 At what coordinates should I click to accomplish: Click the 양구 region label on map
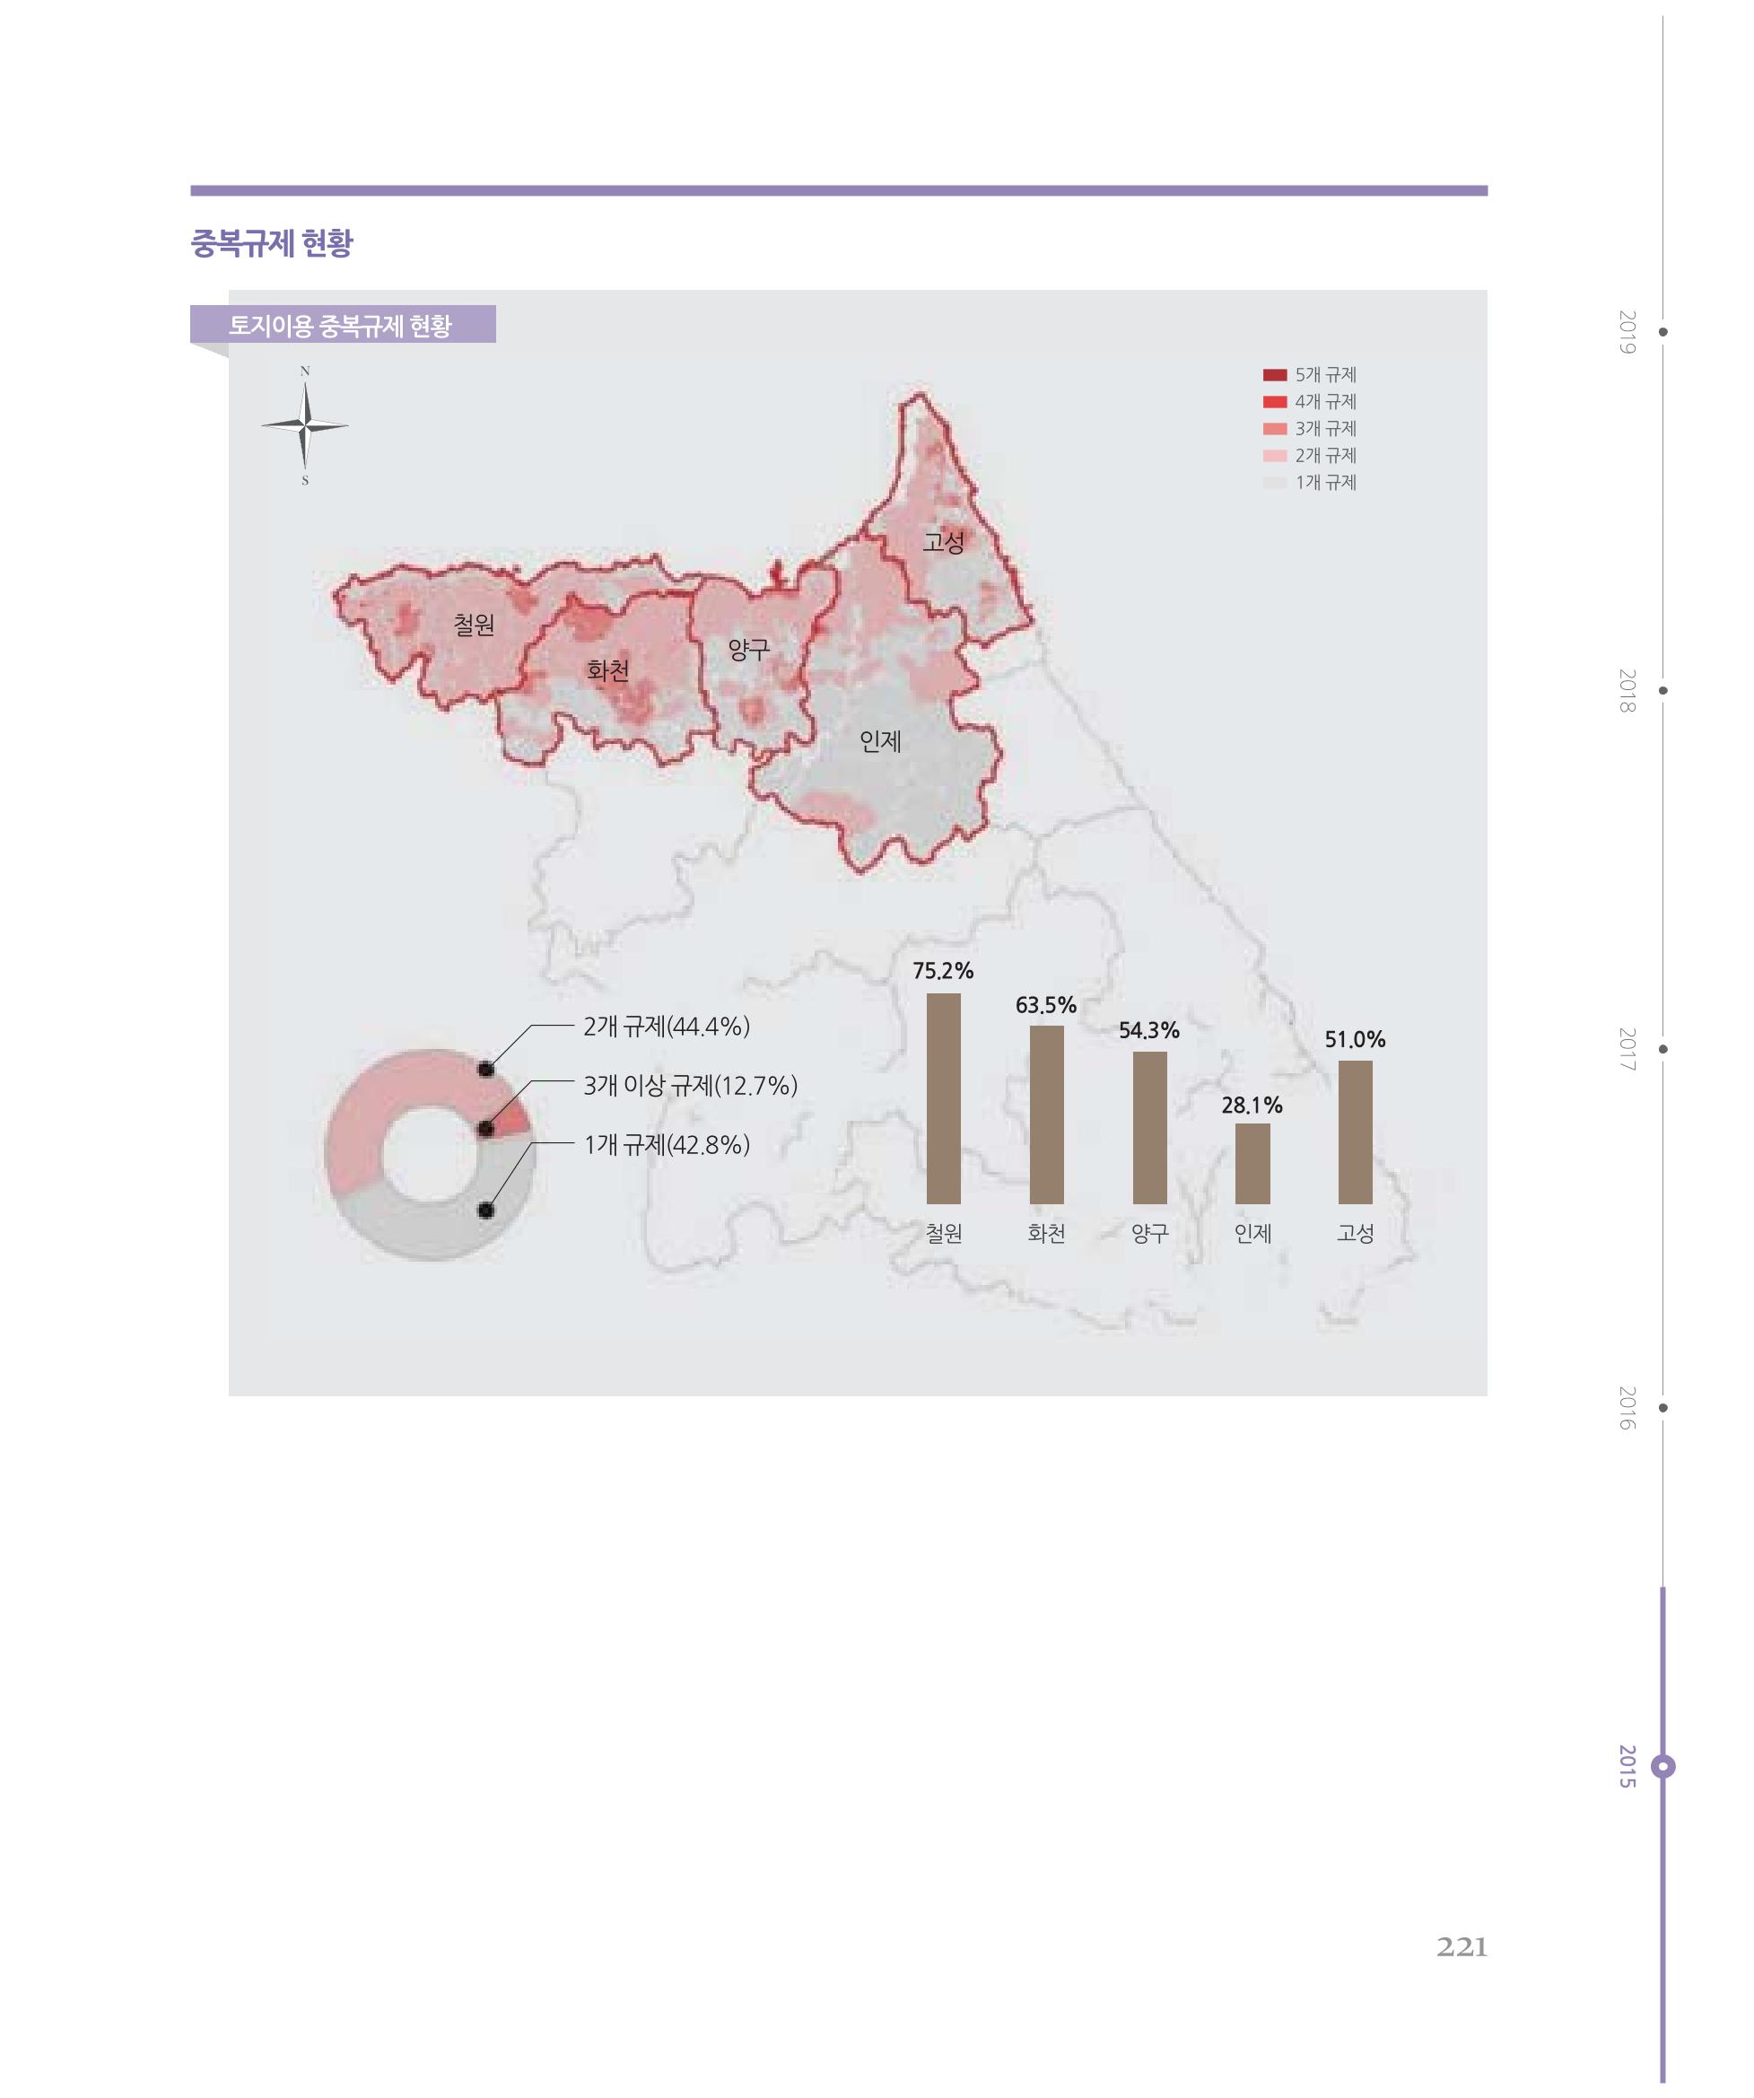click(x=748, y=650)
